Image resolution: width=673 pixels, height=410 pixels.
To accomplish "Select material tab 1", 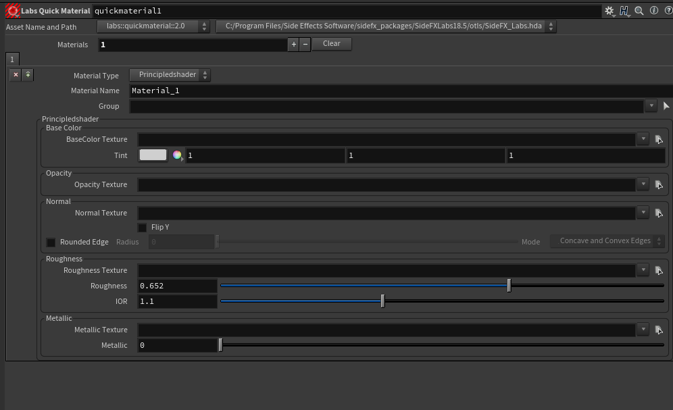I will point(12,59).
